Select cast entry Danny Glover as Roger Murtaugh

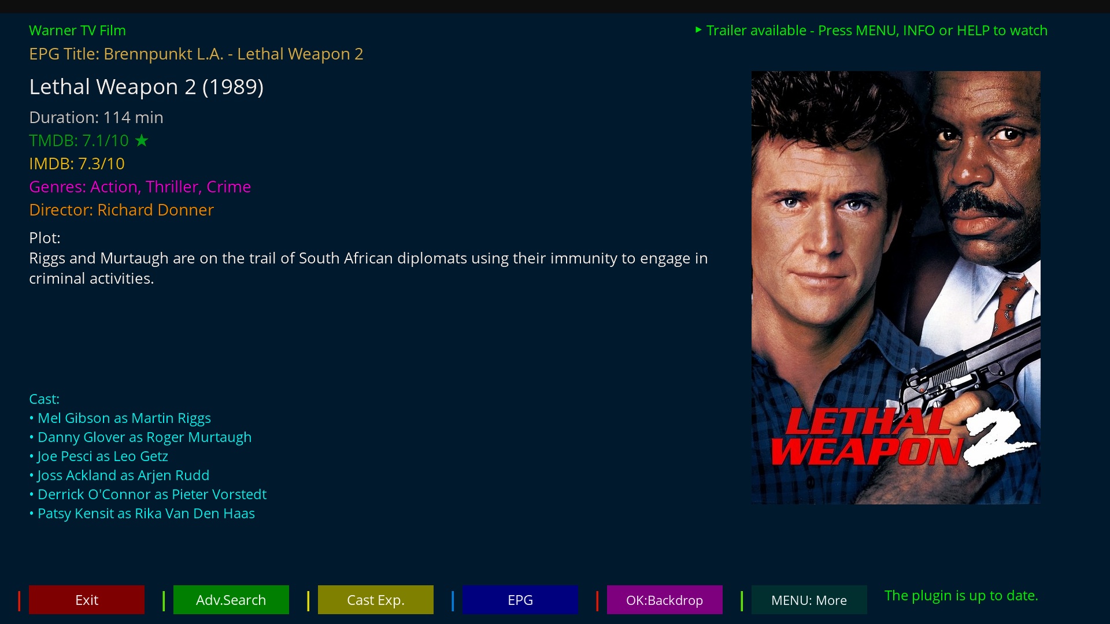point(140,437)
